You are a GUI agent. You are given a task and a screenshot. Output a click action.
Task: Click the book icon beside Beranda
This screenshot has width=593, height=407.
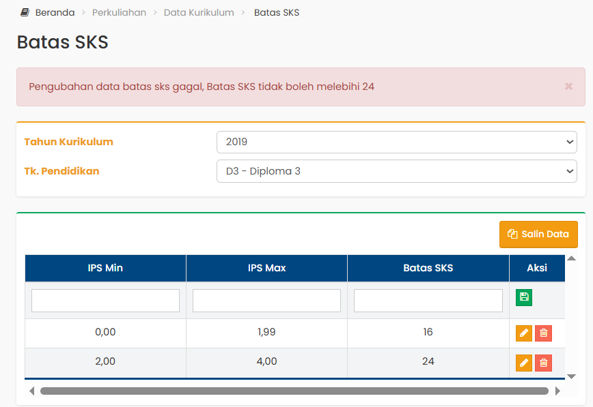pos(25,12)
